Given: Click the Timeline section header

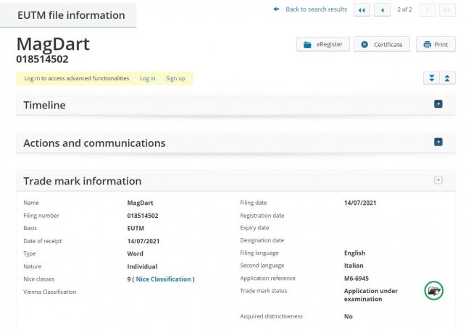Looking at the screenshot, I should [44, 105].
